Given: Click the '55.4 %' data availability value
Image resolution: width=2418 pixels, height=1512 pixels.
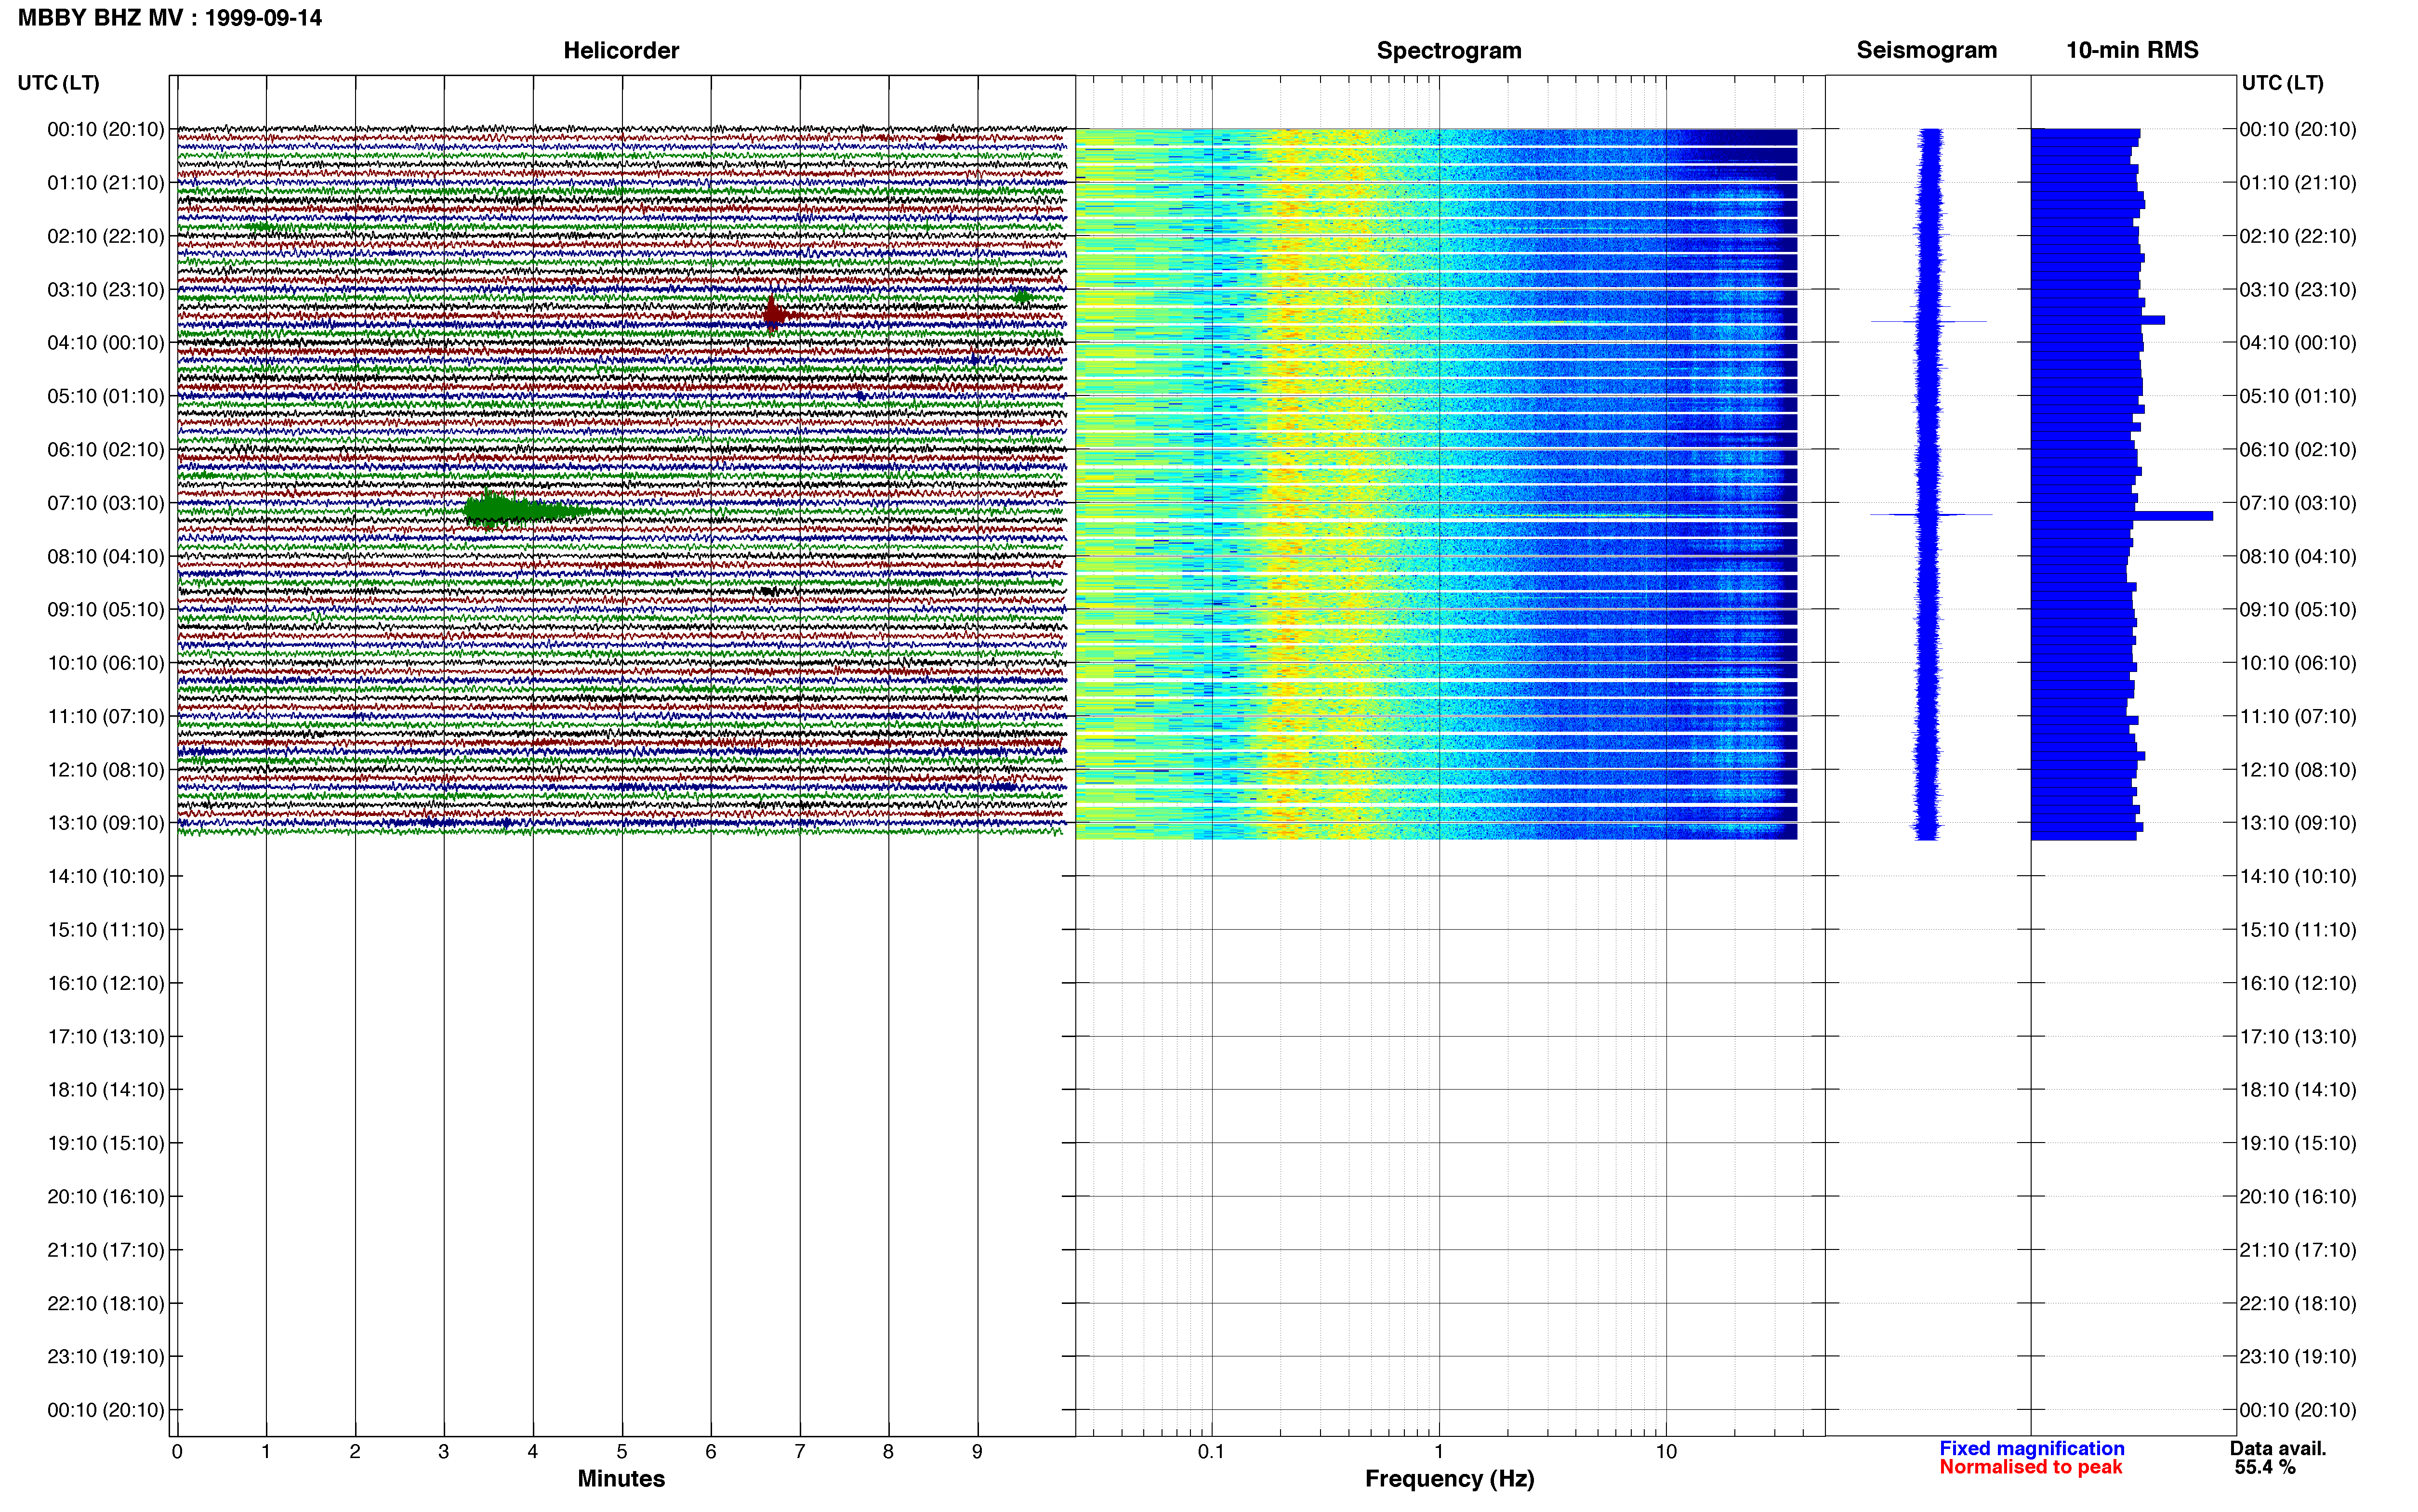Looking at the screenshot, I should (x=2264, y=1467).
